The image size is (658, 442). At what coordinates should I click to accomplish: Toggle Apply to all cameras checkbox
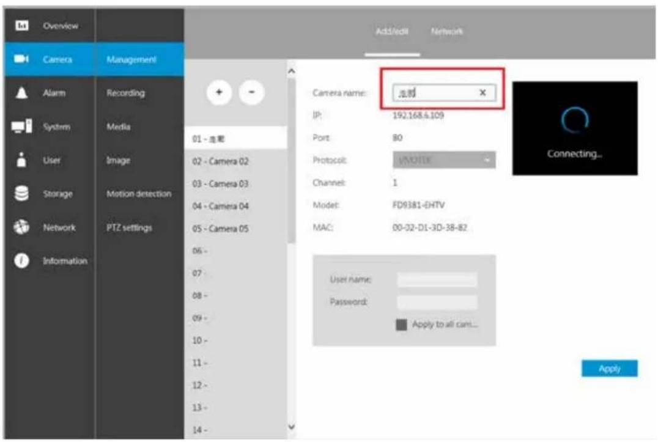[x=401, y=325]
